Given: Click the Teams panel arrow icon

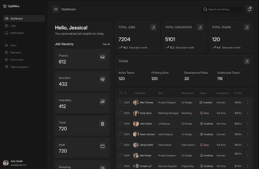Looking at the screenshot, I should pyautogui.click(x=247, y=61).
